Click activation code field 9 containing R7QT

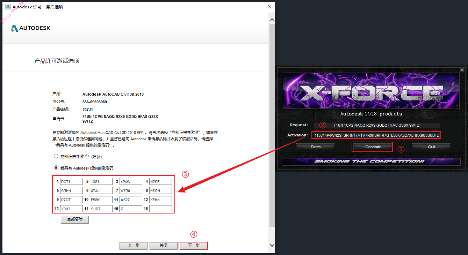(x=71, y=200)
